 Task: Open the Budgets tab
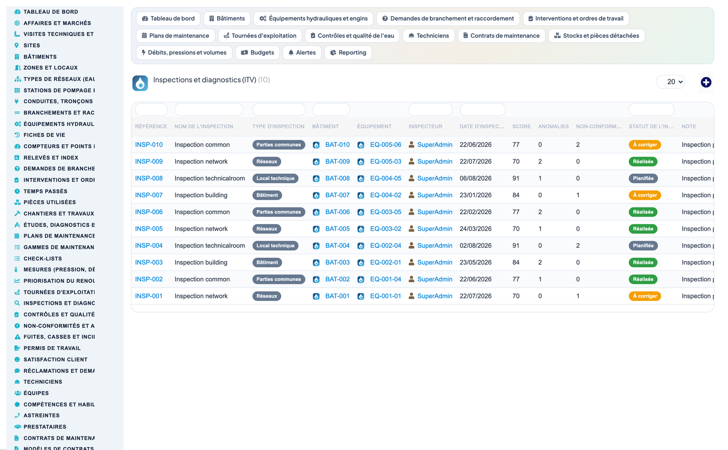tap(257, 53)
